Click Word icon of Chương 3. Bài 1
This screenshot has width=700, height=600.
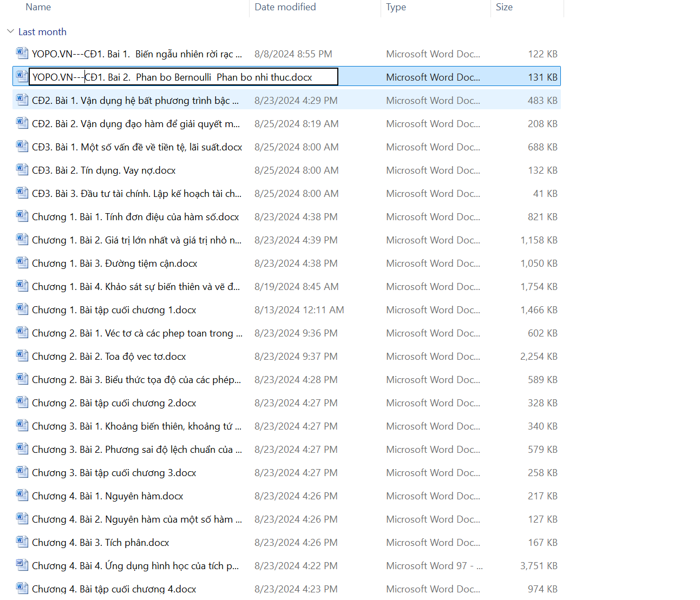tap(22, 425)
